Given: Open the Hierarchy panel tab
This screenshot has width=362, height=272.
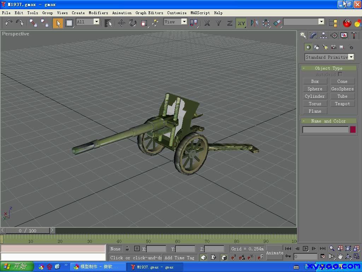Looking at the screenshot, I should tap(323, 35).
